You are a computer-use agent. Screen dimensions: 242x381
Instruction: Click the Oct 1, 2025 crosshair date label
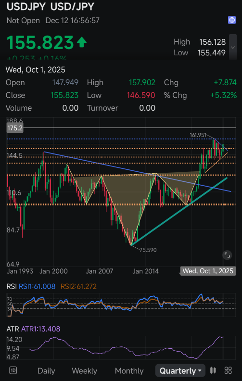point(209,271)
